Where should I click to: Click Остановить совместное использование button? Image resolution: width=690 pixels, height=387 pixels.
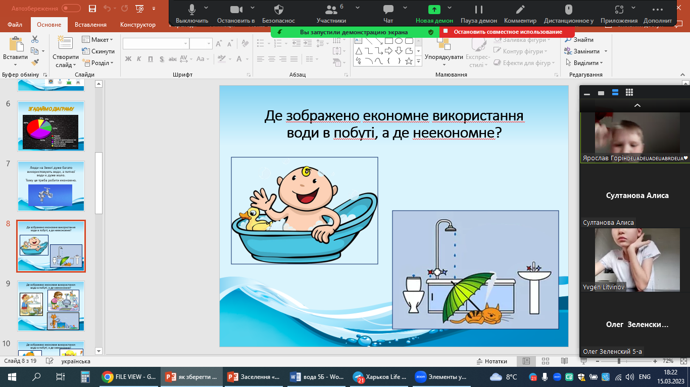pos(507,32)
